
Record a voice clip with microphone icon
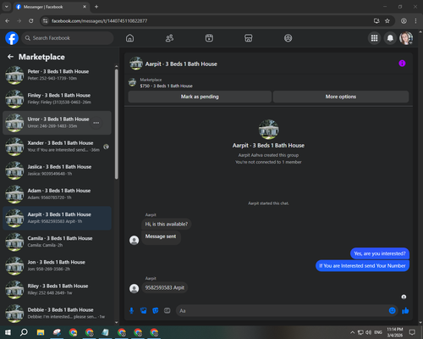[x=131, y=311]
